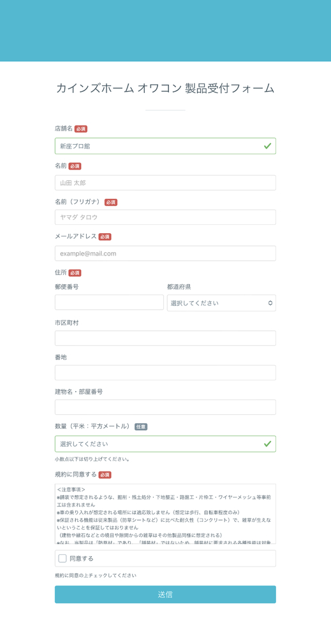Click the green checkmark in 数量 select field
The width and height of the screenshot is (331, 627).
coord(267,443)
